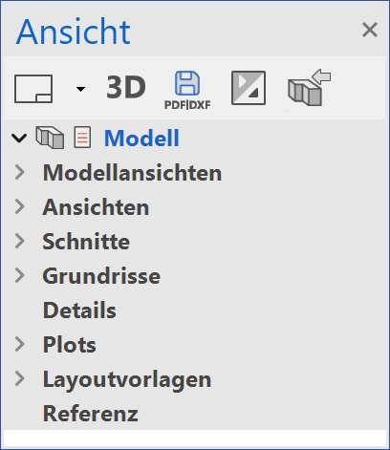390x450 pixels.
Task: Switch to 3D view
Action: pos(126,87)
